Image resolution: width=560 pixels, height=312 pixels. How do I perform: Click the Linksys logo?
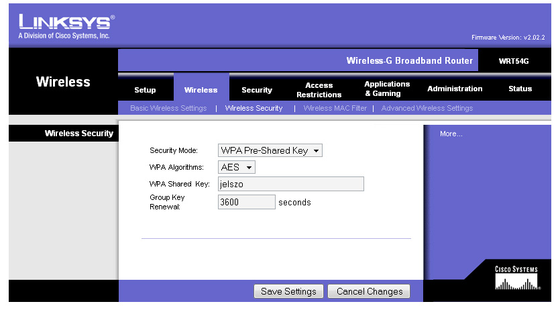click(66, 26)
